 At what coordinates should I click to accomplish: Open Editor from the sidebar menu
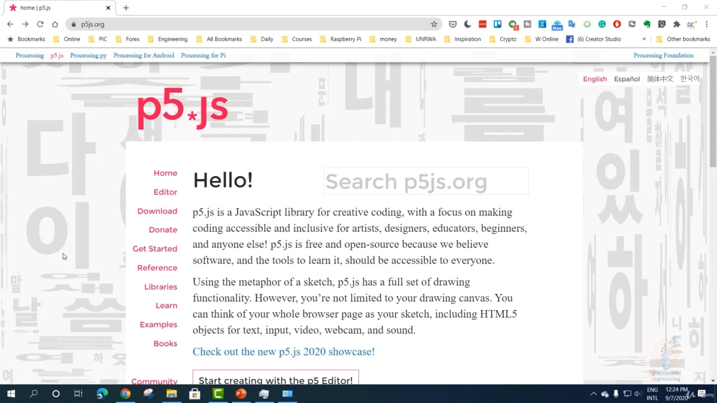[165, 192]
